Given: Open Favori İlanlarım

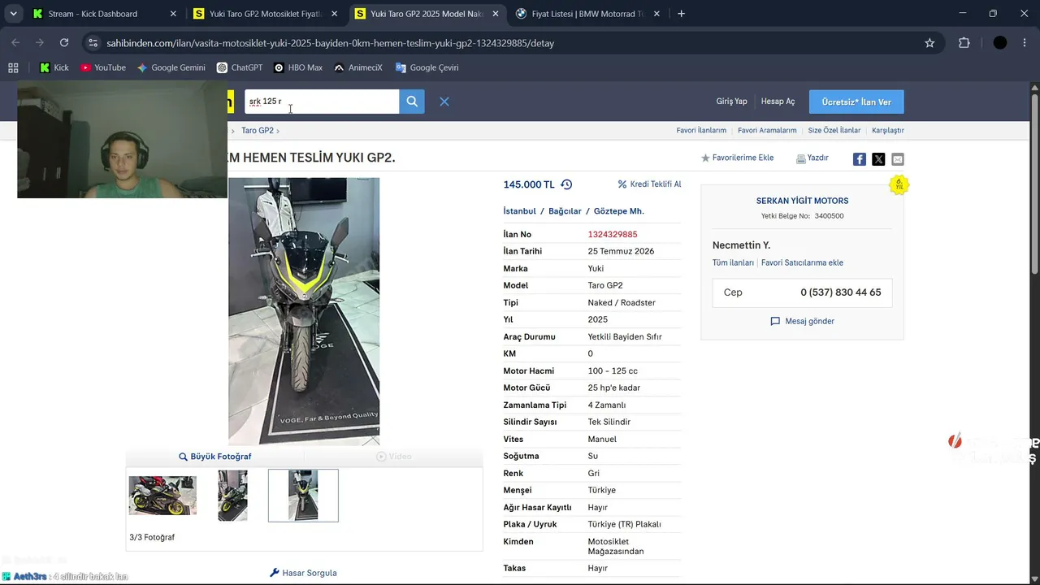Looking at the screenshot, I should tap(701, 131).
